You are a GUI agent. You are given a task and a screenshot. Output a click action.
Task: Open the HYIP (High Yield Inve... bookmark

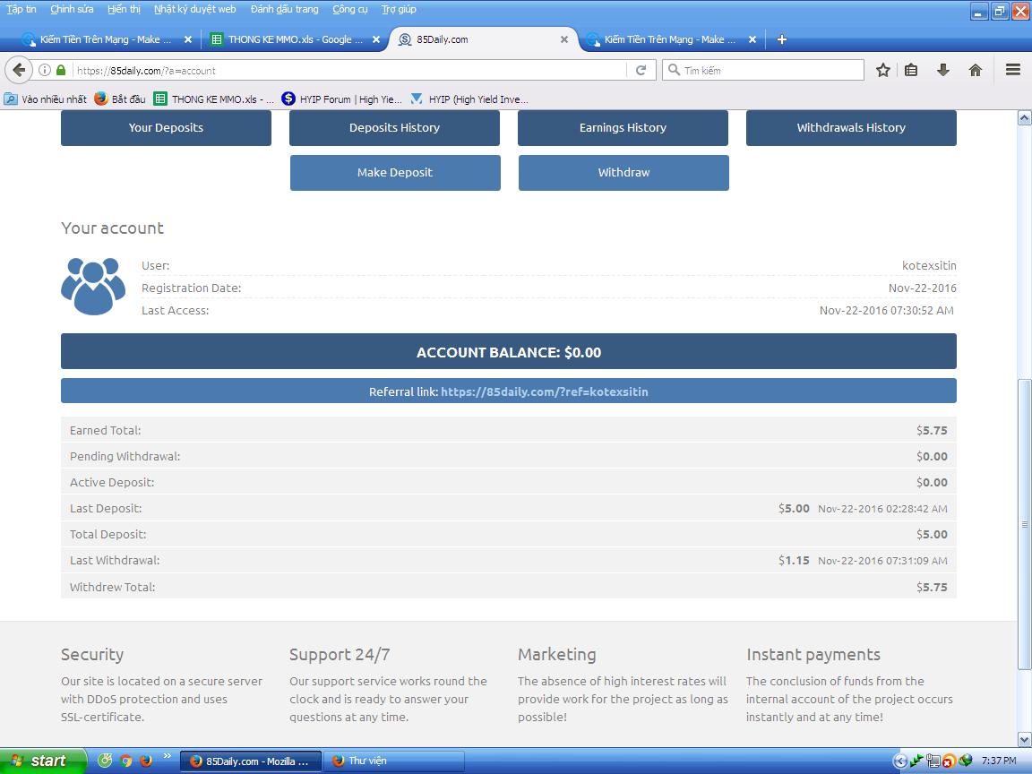[469, 99]
